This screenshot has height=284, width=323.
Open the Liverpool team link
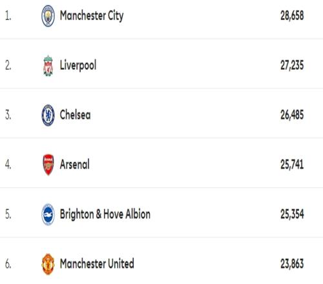coord(78,65)
